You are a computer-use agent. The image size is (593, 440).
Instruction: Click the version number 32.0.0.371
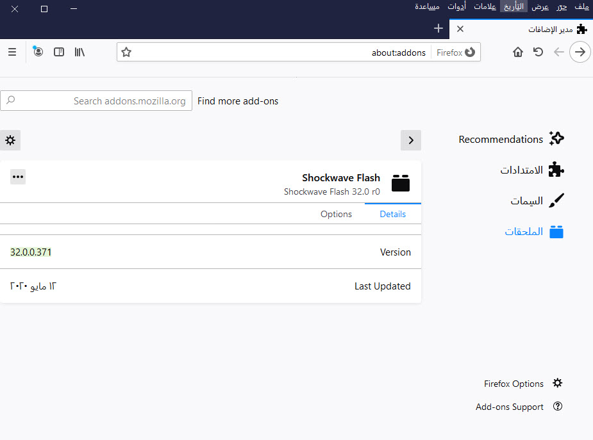tap(31, 252)
